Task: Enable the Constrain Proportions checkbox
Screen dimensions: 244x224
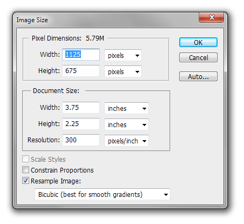Action: tap(25, 170)
